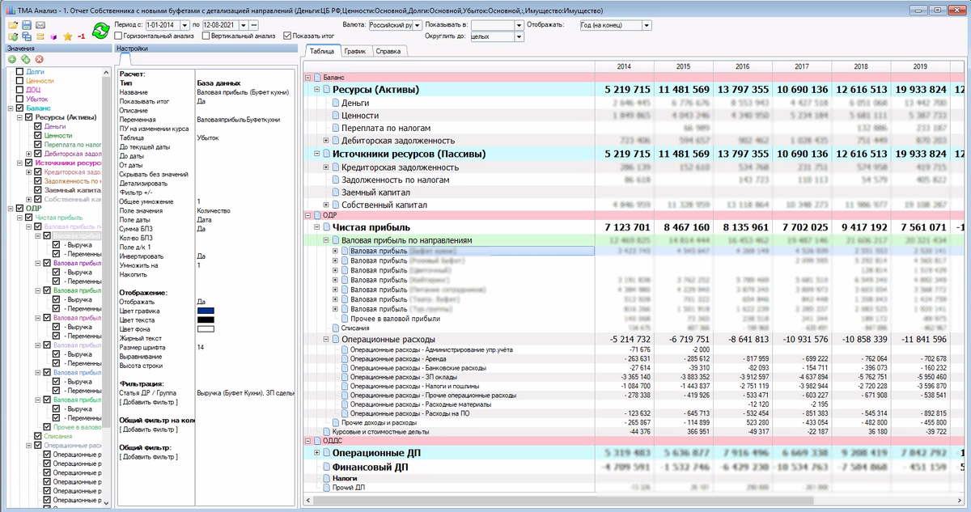Check the Долги item in values tree
971x512 pixels.
coord(19,72)
